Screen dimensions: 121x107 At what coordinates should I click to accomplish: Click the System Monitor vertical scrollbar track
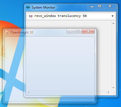113,55
